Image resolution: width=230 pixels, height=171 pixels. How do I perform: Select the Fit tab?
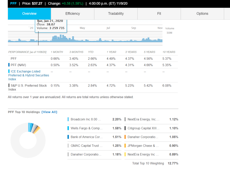(159, 14)
